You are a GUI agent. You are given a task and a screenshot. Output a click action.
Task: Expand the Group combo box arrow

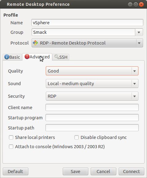pyautogui.click(x=139, y=32)
